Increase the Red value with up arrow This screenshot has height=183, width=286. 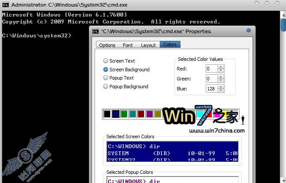click(221, 67)
